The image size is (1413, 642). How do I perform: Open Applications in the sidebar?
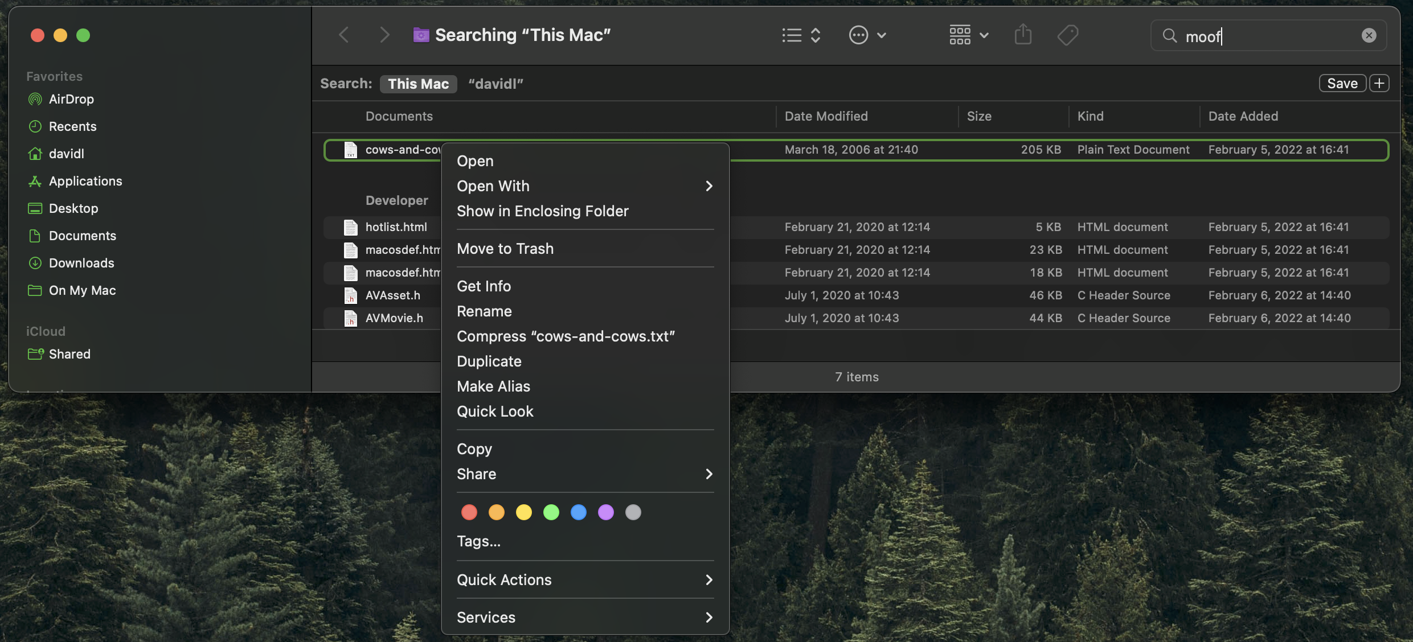click(x=85, y=181)
